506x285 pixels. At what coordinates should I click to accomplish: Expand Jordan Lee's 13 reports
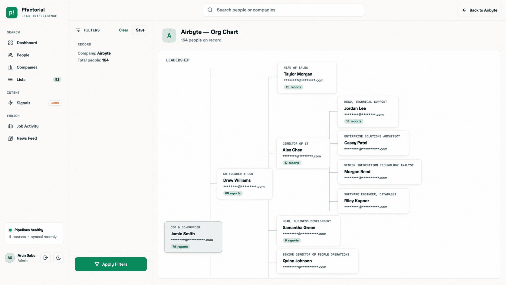(x=354, y=121)
